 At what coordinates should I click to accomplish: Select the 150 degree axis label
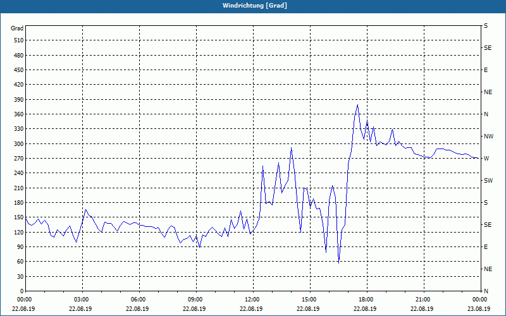click(x=18, y=217)
